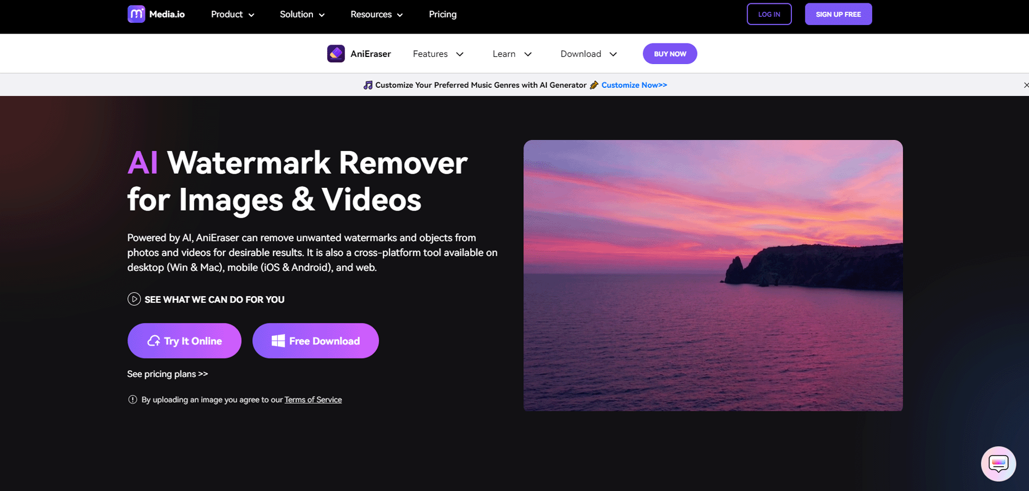Click the Powered by AI description paragraph

312,252
